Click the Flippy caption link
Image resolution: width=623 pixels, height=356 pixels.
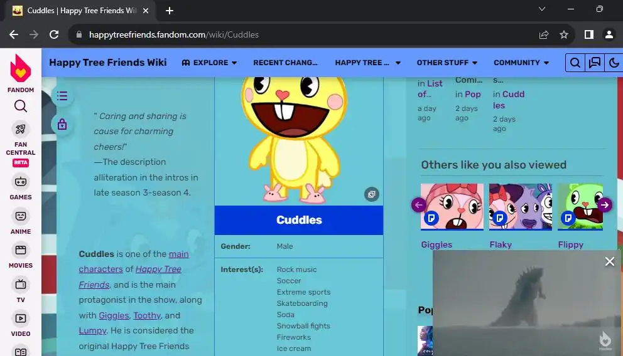coord(570,244)
